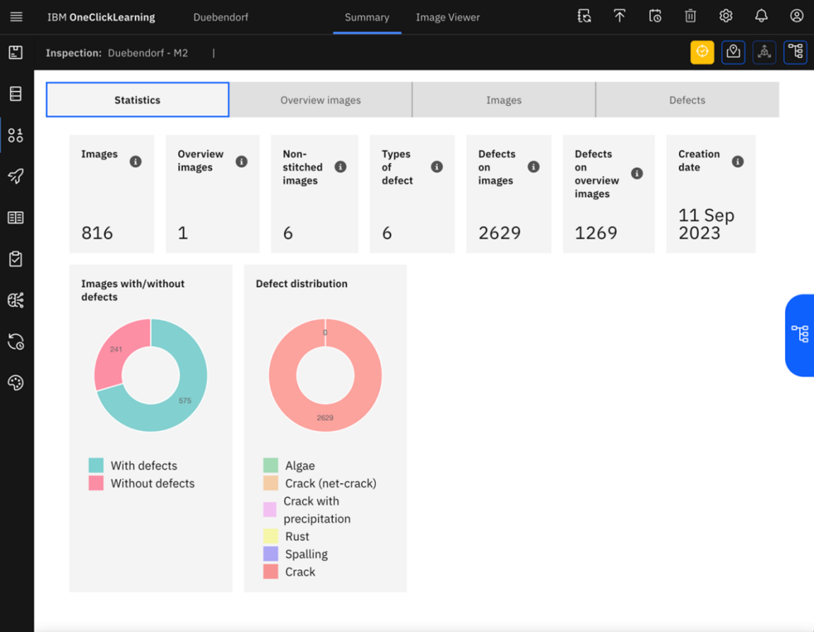Open the color palette sidebar icon
Image resolution: width=814 pixels, height=632 pixels.
pyautogui.click(x=16, y=383)
